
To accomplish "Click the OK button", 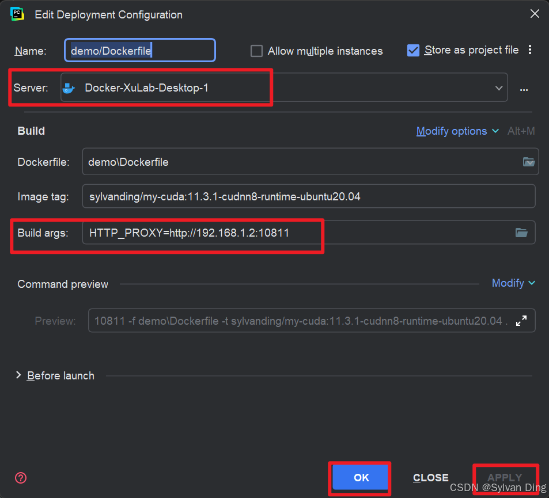I will pos(361,477).
